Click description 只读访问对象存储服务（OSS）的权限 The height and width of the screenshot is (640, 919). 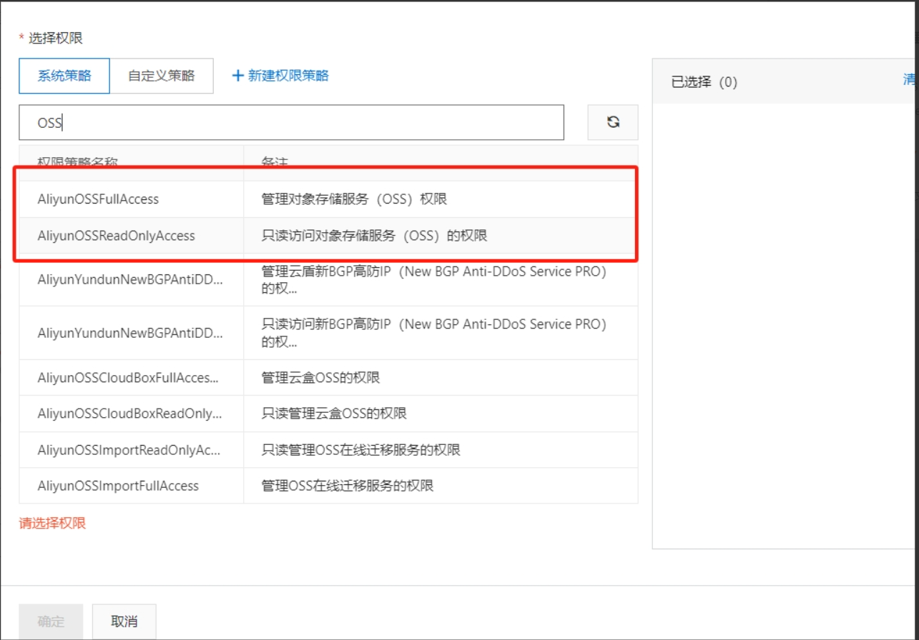(374, 235)
